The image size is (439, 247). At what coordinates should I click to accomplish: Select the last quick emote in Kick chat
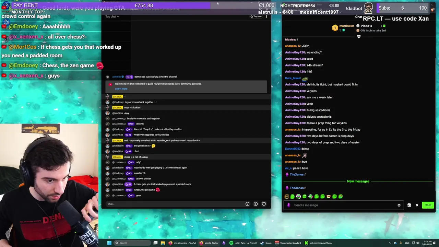[x=341, y=197]
